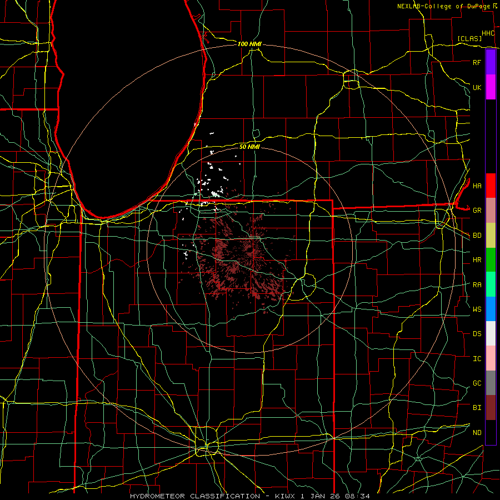Click the BD legend label
Screen dimensions: 500x500
477,236
